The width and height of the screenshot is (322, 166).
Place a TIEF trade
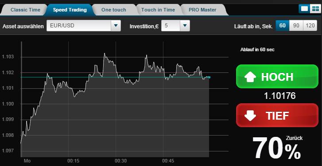[277, 115]
